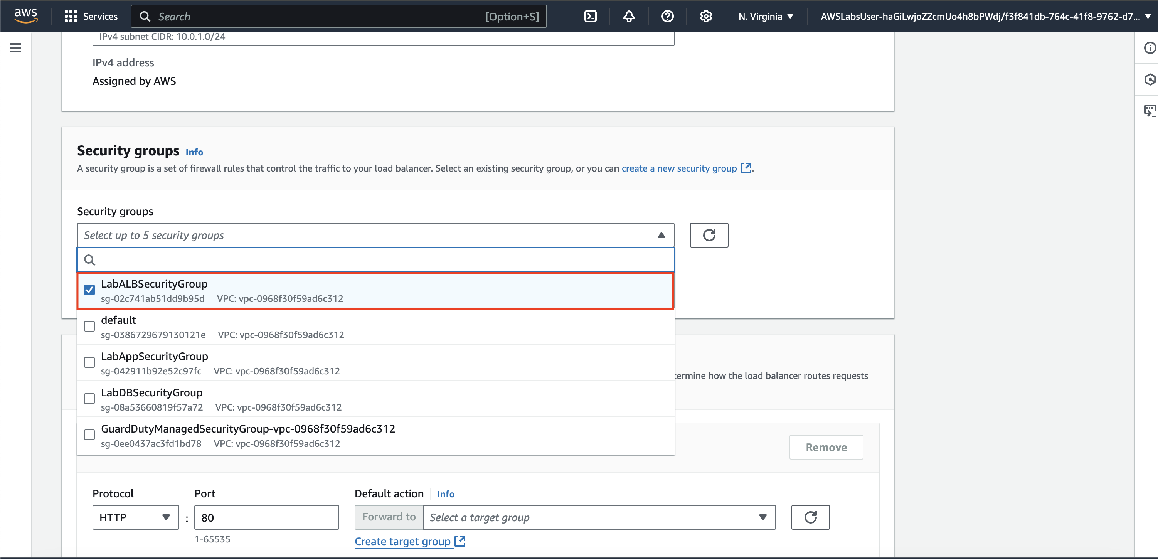The width and height of the screenshot is (1158, 559).
Task: Click the sg-08a53660819f57a72 ID text
Action: [x=151, y=407]
